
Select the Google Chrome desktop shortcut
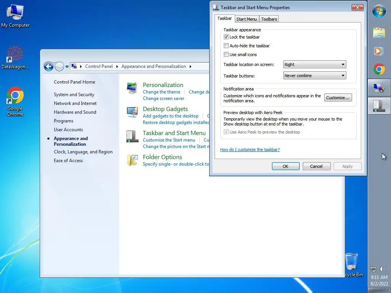[x=15, y=101]
